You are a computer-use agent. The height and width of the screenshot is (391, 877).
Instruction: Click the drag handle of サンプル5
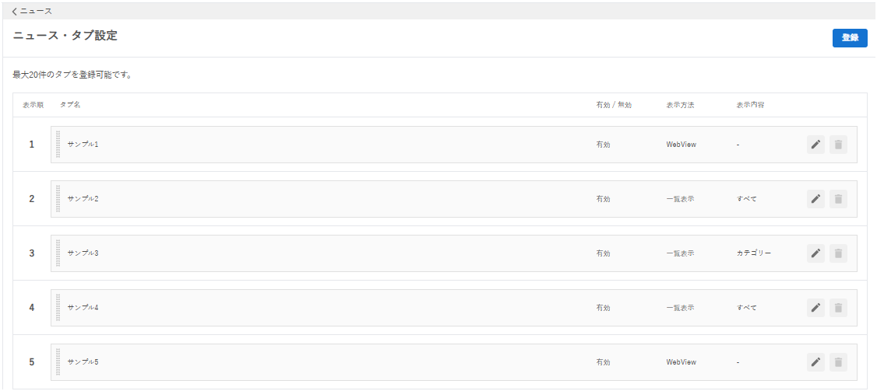click(x=58, y=362)
